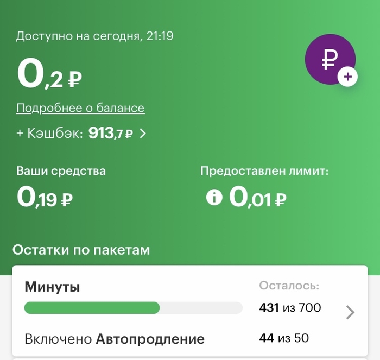Viewport: 380px width, 360px height.
Task: Click the small plus badge on ruble icon
Action: 347,78
